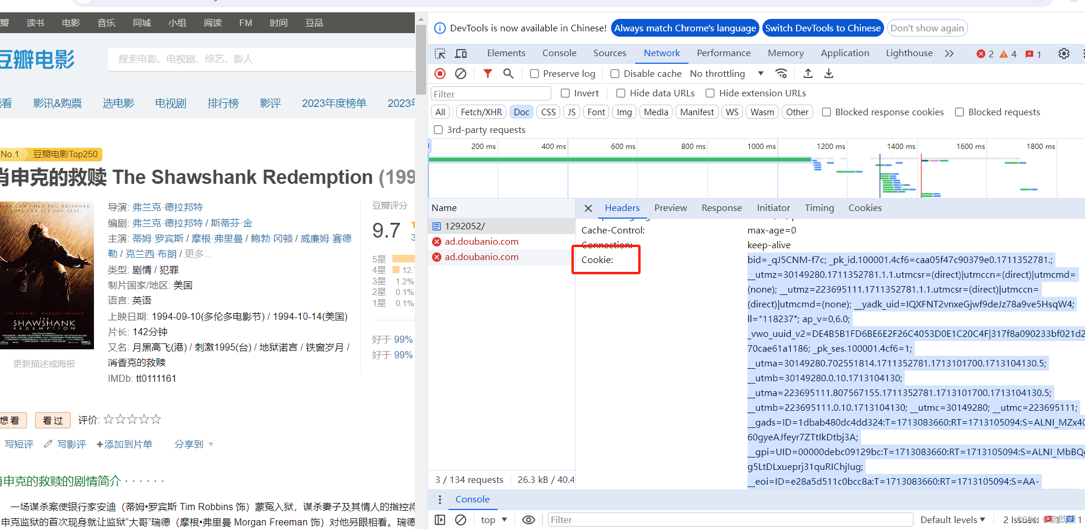This screenshot has width=1085, height=529.
Task: Click the 看过 button
Action: point(53,420)
